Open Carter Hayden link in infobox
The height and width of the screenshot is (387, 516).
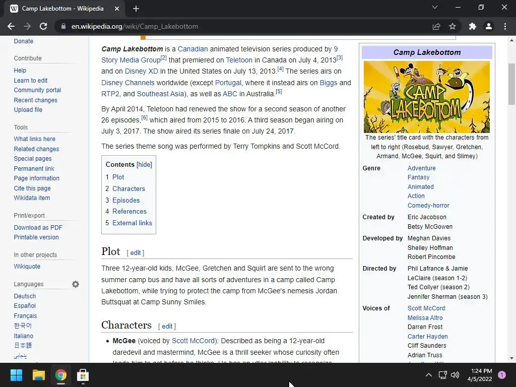[x=427, y=336]
